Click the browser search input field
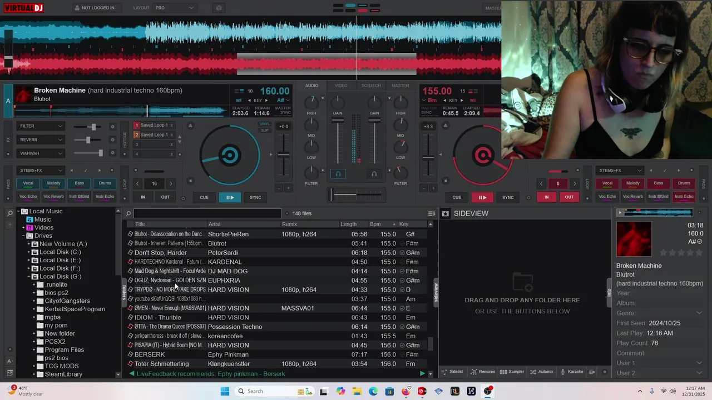 (207, 213)
